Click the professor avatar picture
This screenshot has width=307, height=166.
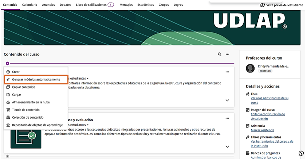tap(250, 68)
